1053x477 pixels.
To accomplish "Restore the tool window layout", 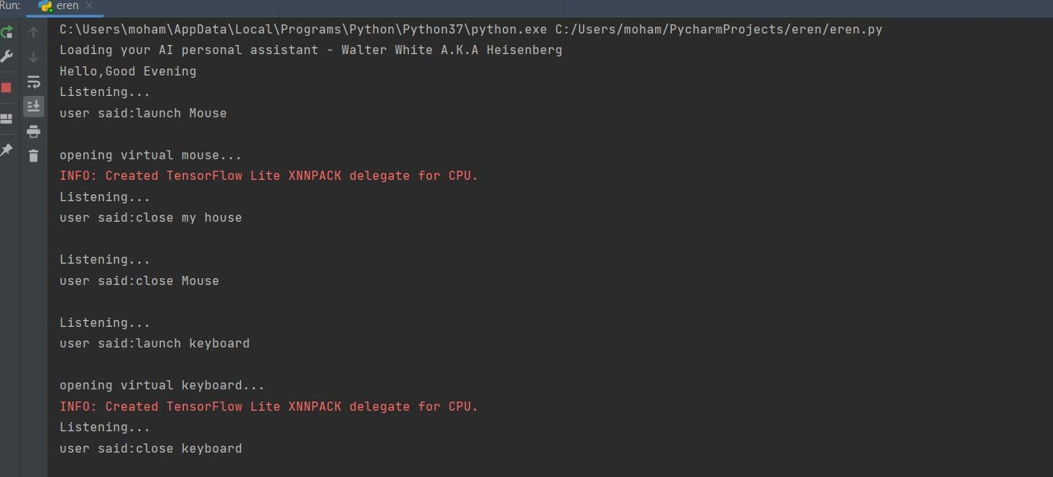I will [7, 118].
